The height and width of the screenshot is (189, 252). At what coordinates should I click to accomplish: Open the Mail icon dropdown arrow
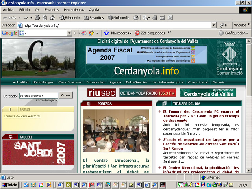149,18
